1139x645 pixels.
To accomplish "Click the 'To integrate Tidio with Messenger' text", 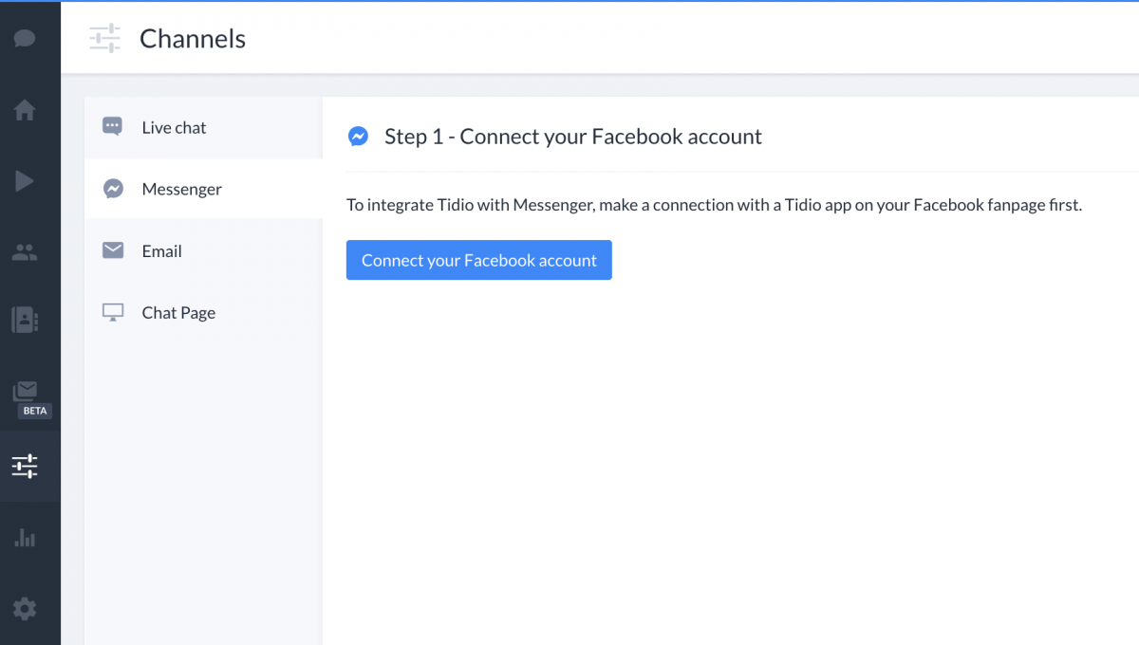I will (x=714, y=205).
